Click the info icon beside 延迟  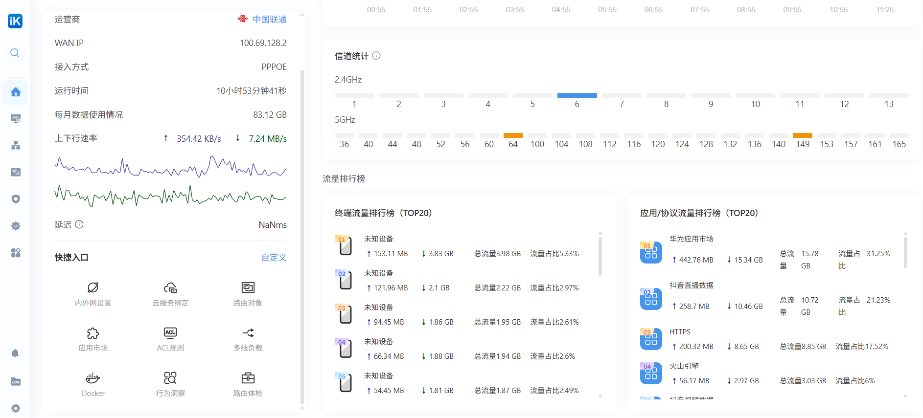click(79, 224)
